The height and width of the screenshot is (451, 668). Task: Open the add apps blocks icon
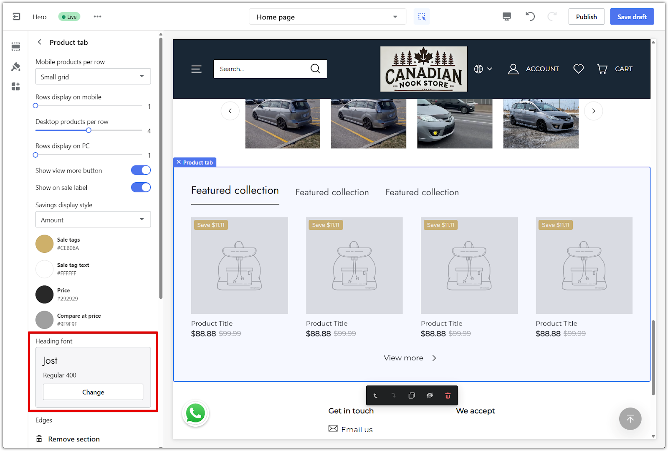point(16,87)
